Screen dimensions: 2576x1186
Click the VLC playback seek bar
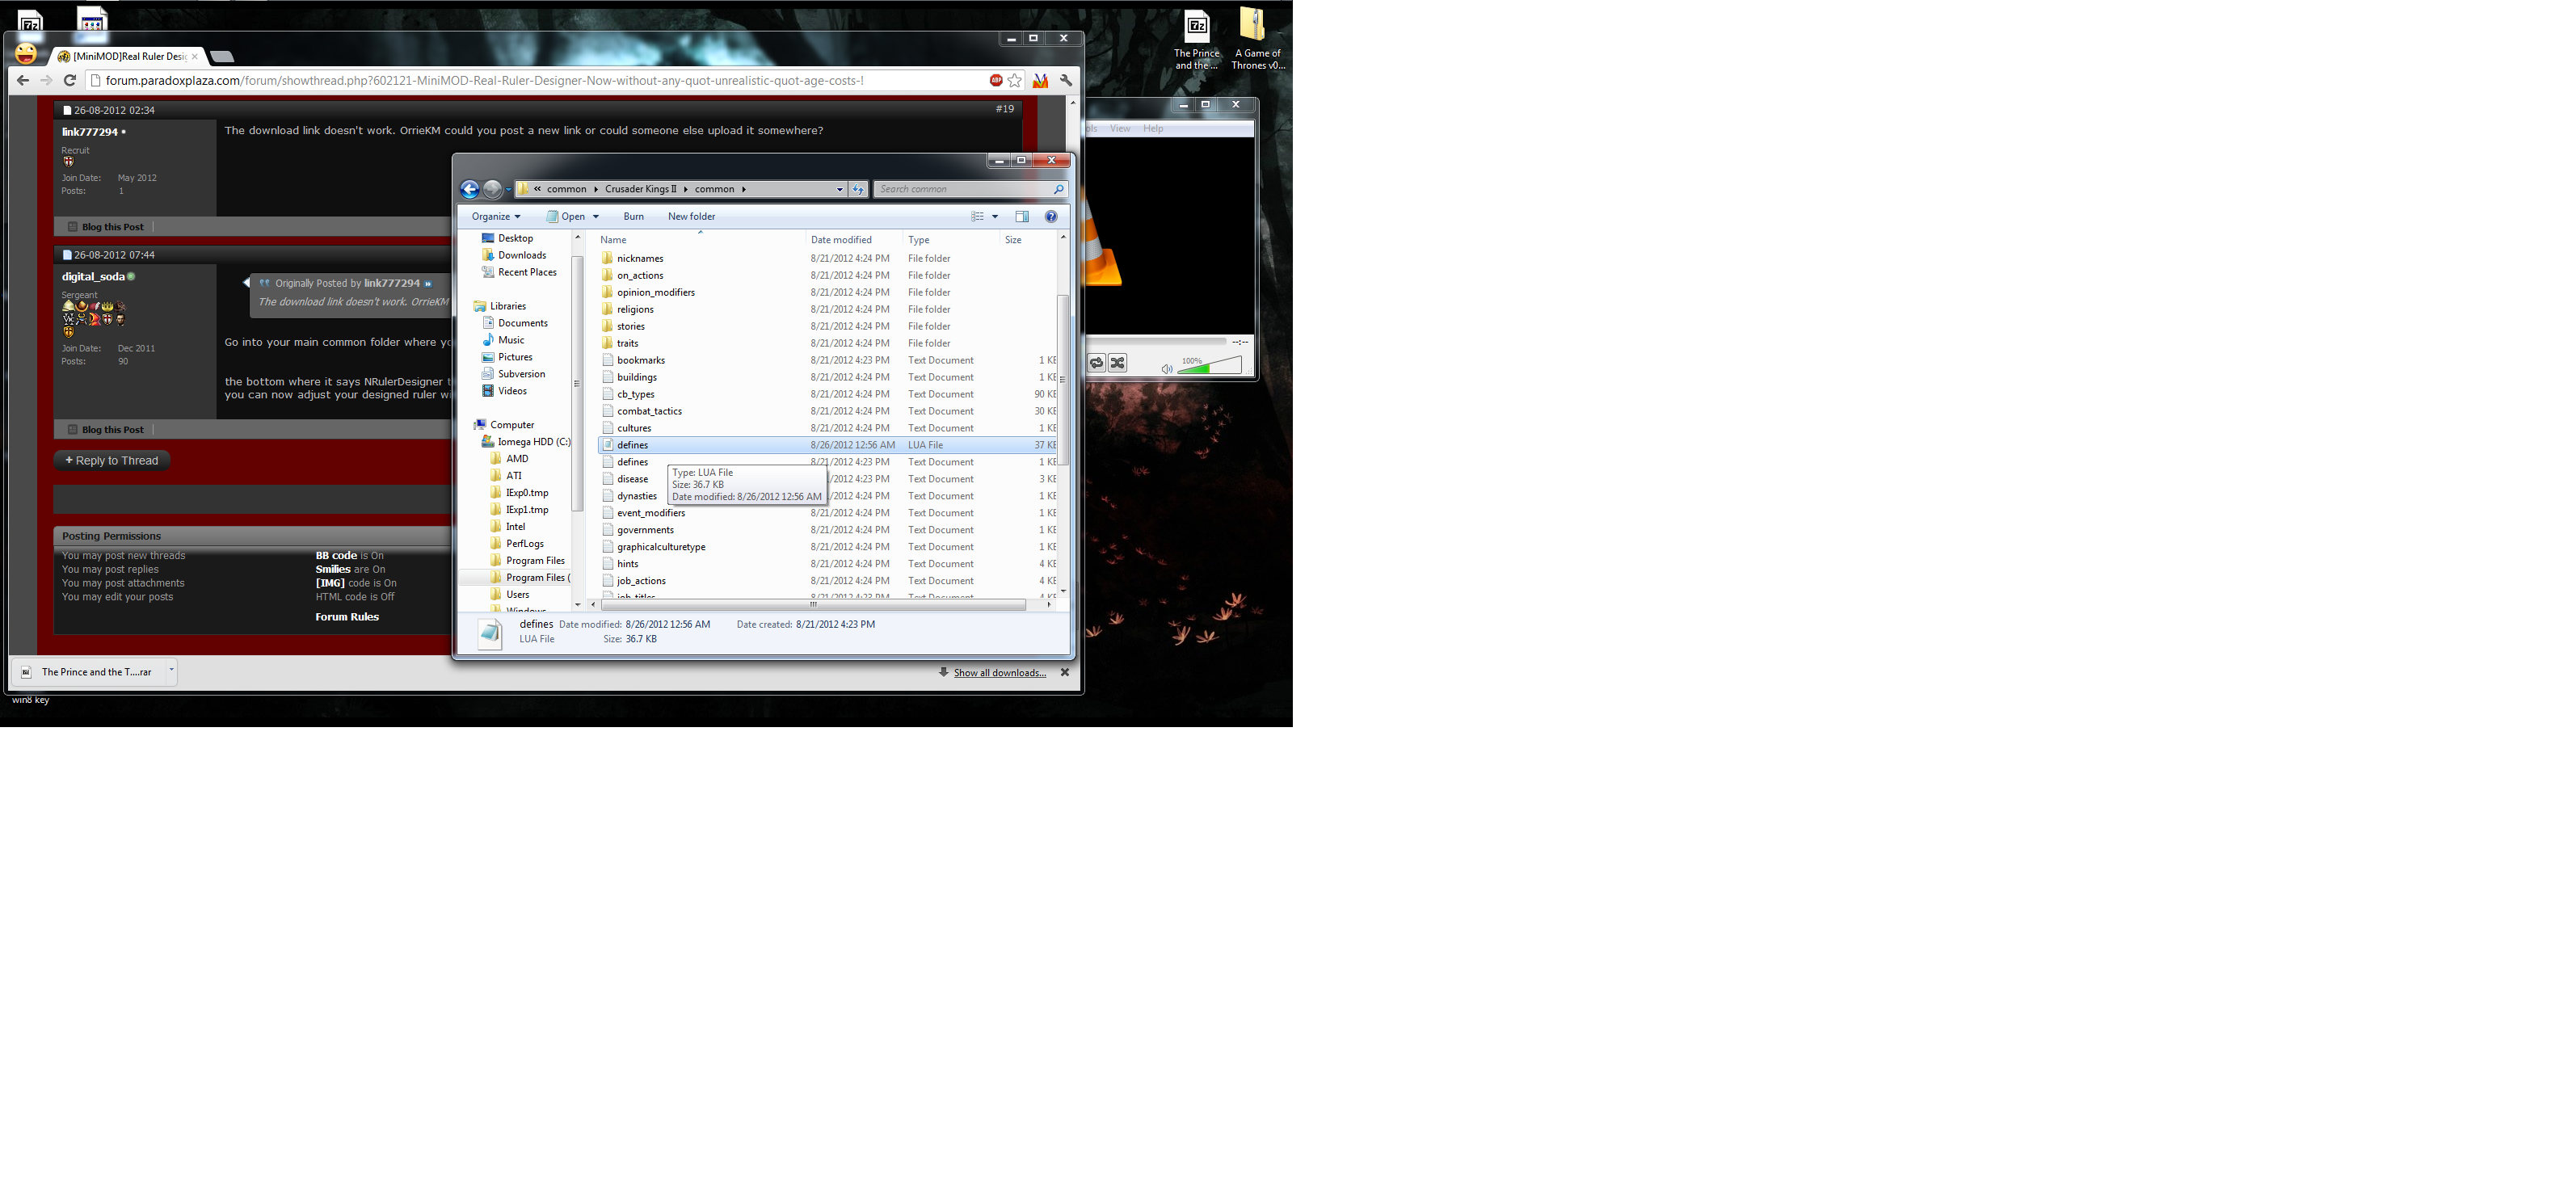click(1158, 341)
